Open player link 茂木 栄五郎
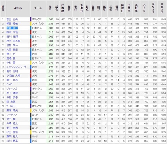The image size is (167, 144). coord(13,41)
